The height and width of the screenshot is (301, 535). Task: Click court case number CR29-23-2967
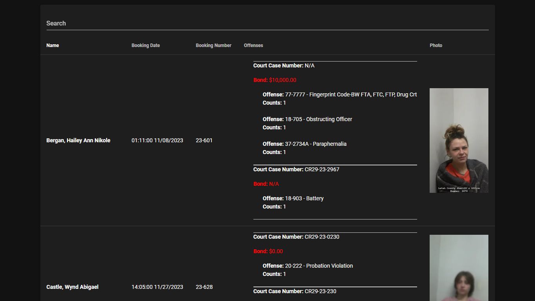click(322, 169)
